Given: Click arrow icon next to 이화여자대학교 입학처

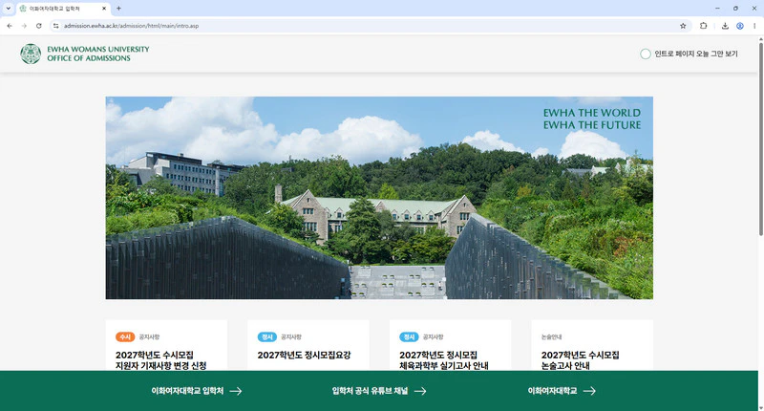Looking at the screenshot, I should tap(236, 391).
